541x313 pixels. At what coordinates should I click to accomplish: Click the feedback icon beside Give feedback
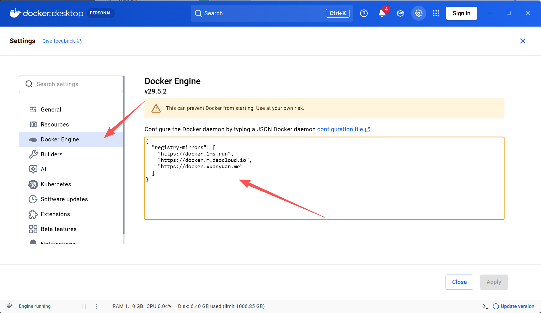click(79, 41)
